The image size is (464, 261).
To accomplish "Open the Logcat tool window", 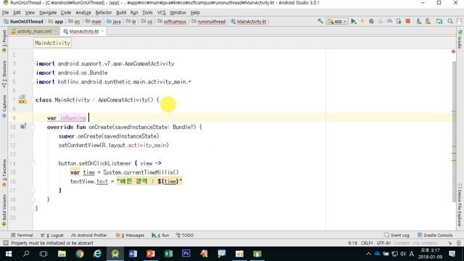I will coord(52,235).
